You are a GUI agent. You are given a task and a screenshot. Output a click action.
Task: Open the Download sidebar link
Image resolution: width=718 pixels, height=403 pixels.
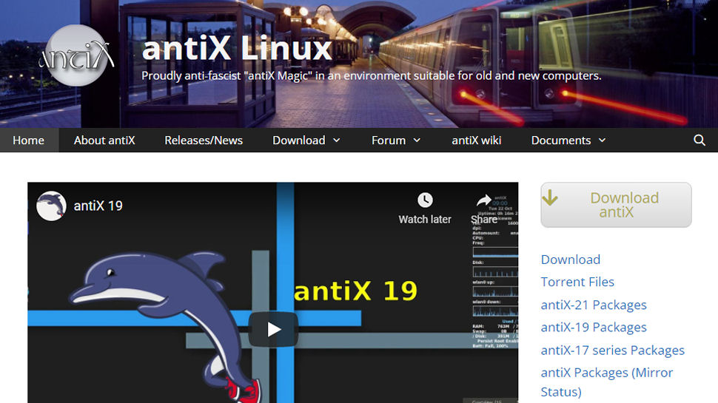571,260
